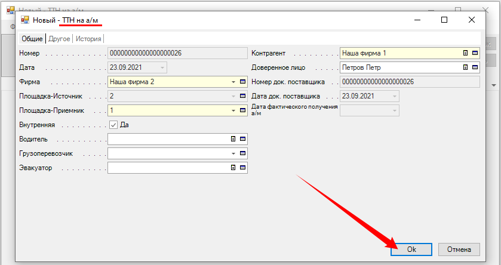The height and width of the screenshot is (265, 501).
Task: Click the blue window icon beside Доверенное лицо
Action: tap(475, 67)
